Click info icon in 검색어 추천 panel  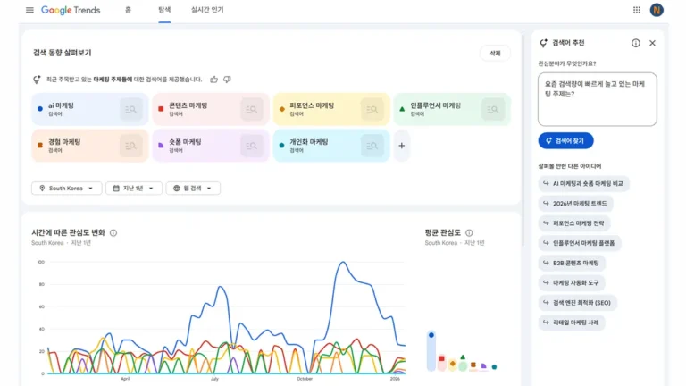coord(636,43)
